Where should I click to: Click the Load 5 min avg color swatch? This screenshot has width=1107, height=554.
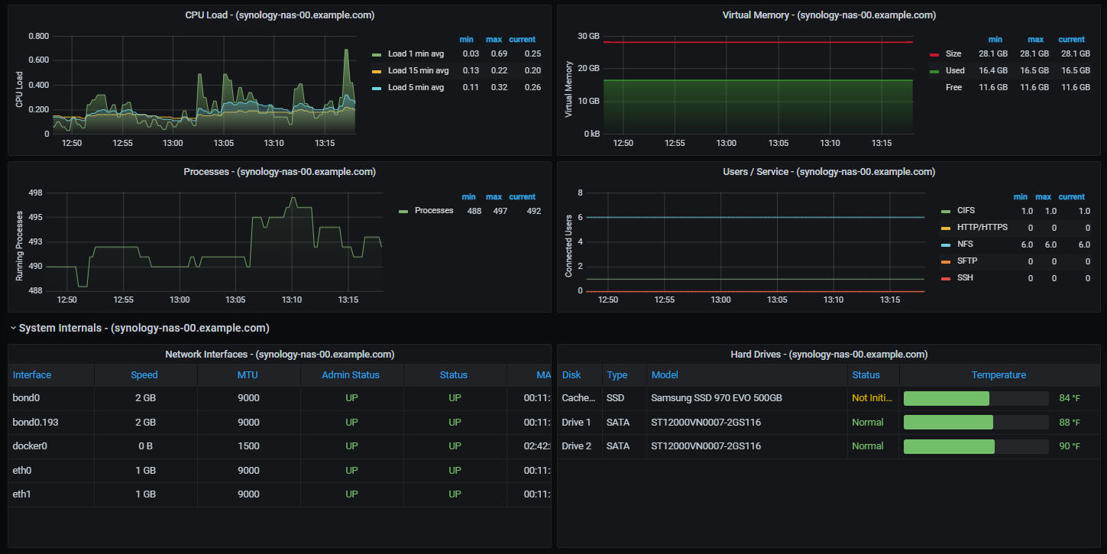click(x=377, y=88)
